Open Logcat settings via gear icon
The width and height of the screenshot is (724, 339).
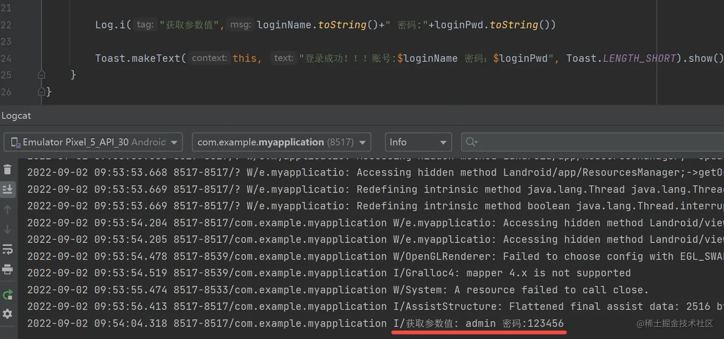pyautogui.click(x=8, y=314)
